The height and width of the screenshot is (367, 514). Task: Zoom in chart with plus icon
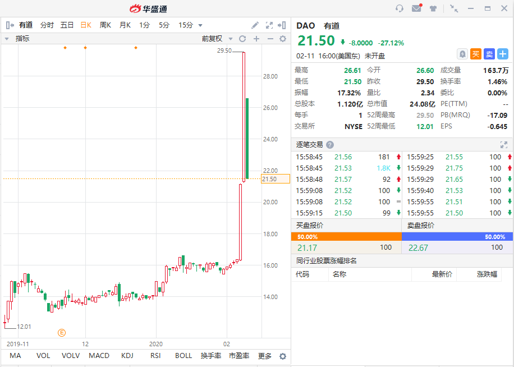pos(256,39)
